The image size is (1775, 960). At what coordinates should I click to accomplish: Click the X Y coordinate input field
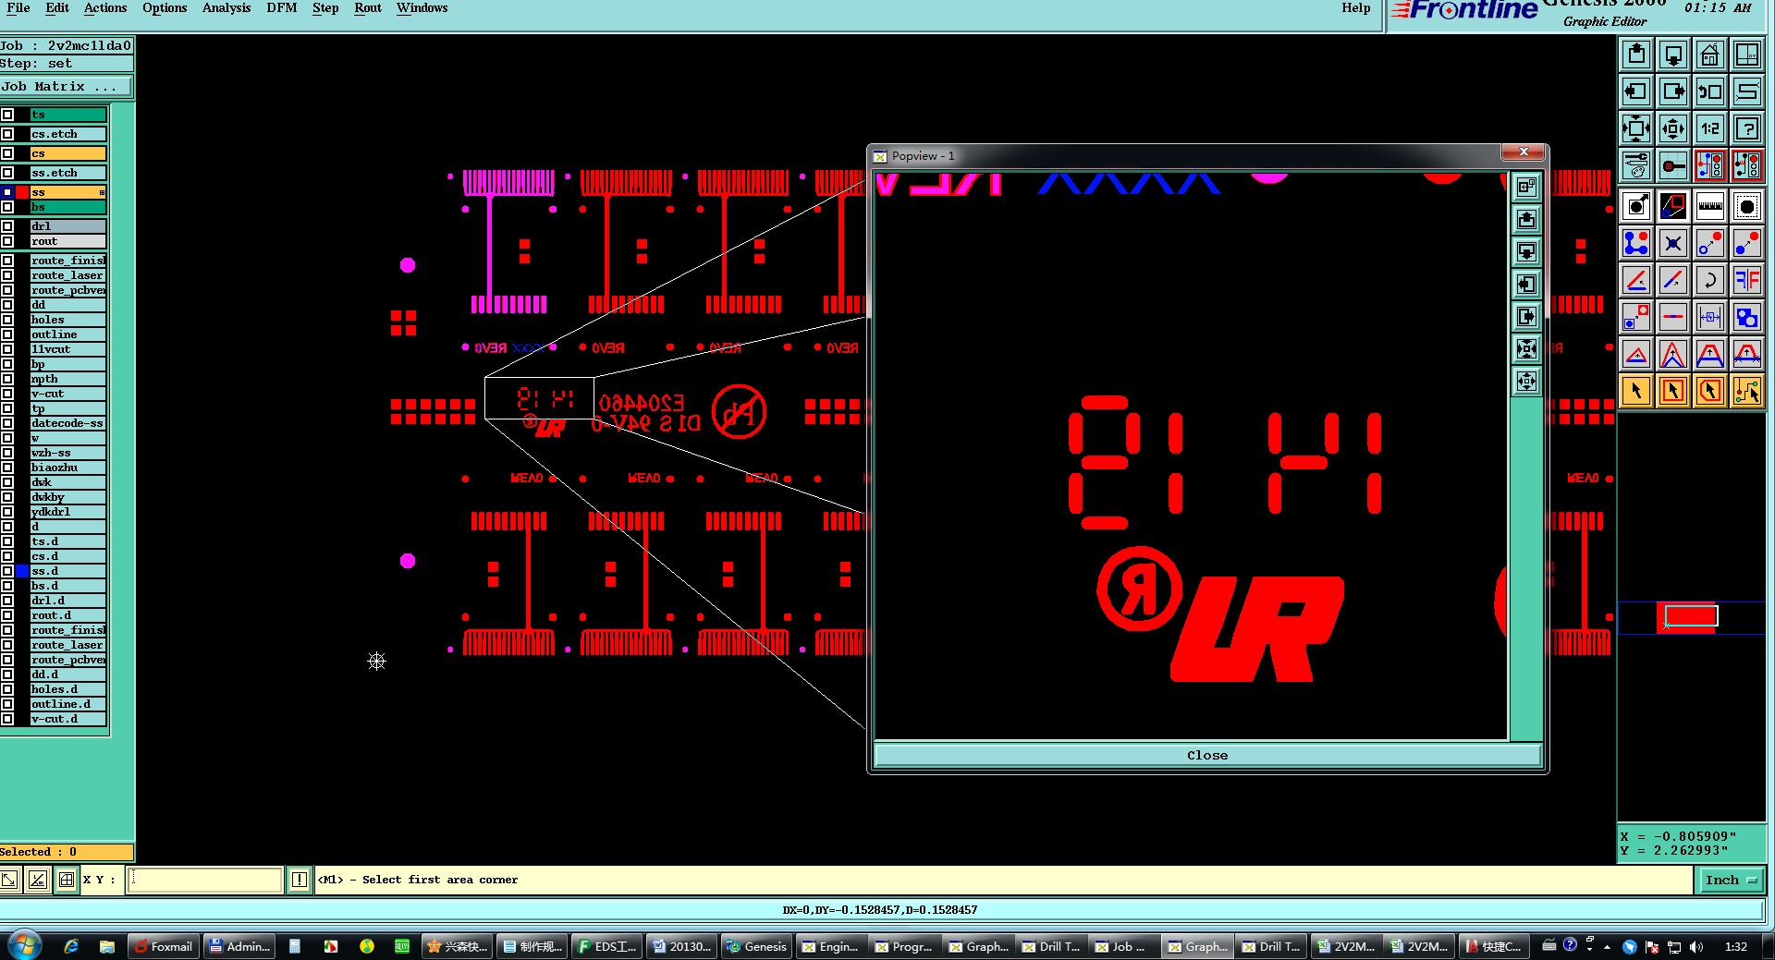click(204, 880)
